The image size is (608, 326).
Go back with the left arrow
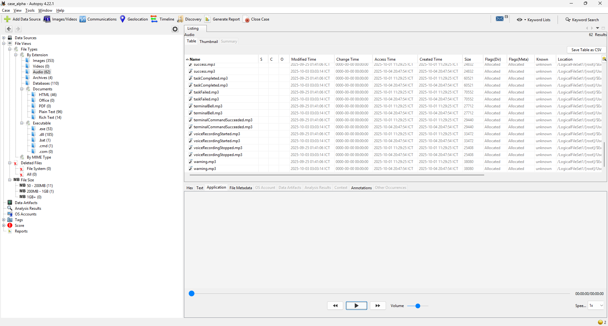[x=9, y=29]
